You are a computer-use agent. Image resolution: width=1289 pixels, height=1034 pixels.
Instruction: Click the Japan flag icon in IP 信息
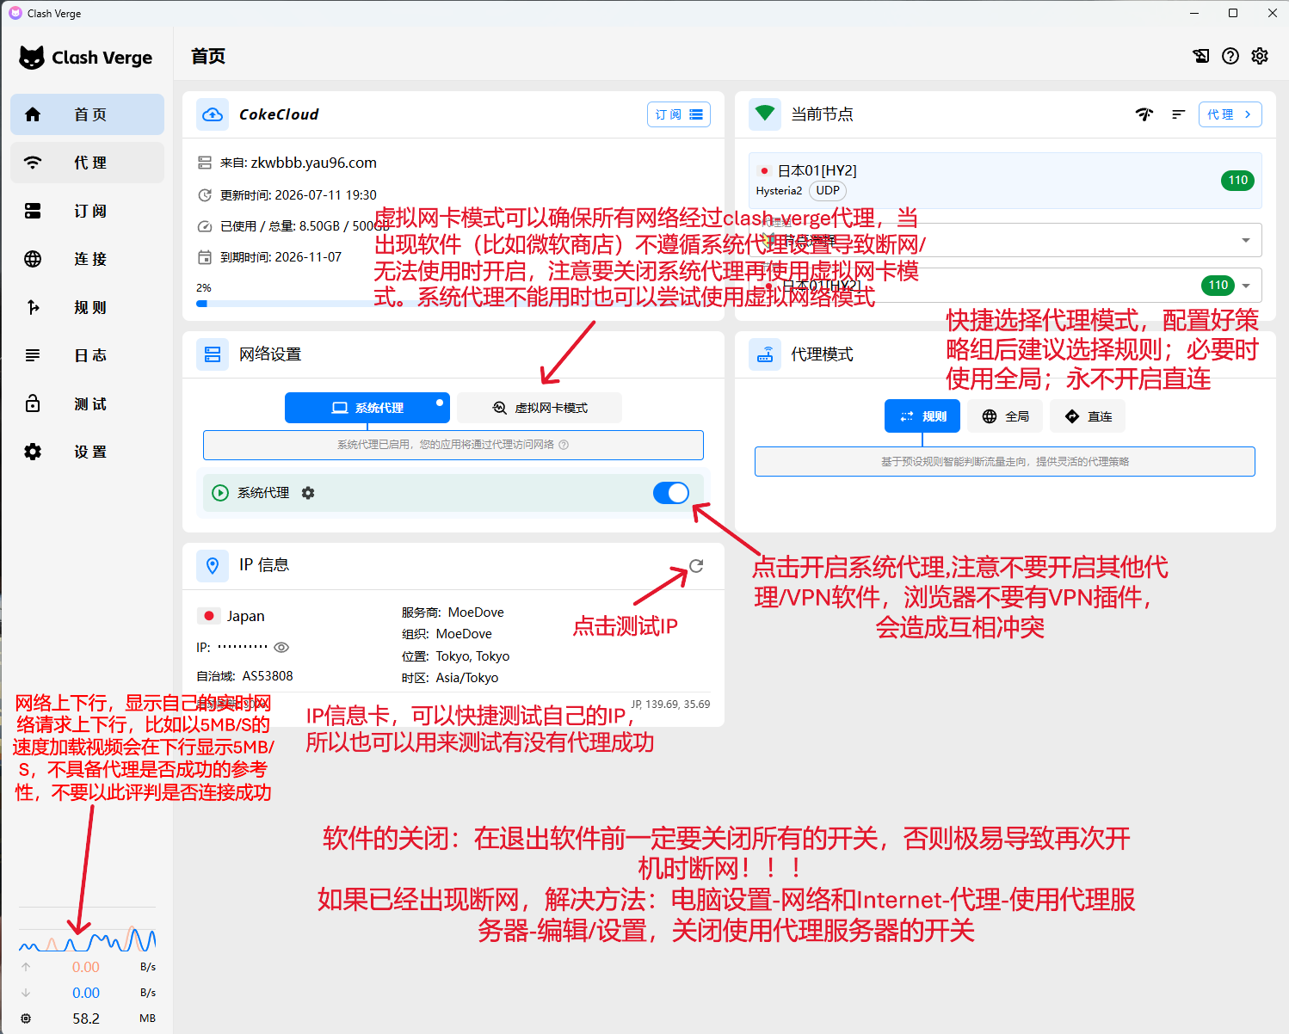(x=208, y=616)
